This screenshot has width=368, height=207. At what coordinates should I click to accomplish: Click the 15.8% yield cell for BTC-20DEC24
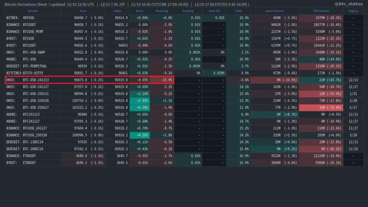click(x=239, y=149)
